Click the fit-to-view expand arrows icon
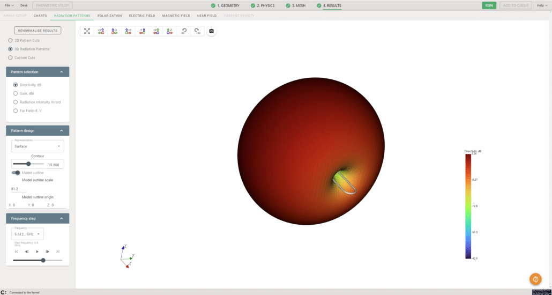This screenshot has width=552, height=295. click(x=87, y=31)
